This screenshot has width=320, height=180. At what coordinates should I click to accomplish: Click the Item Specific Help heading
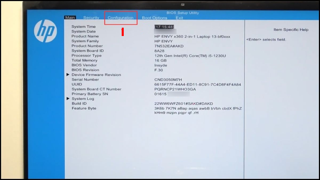(x=291, y=30)
